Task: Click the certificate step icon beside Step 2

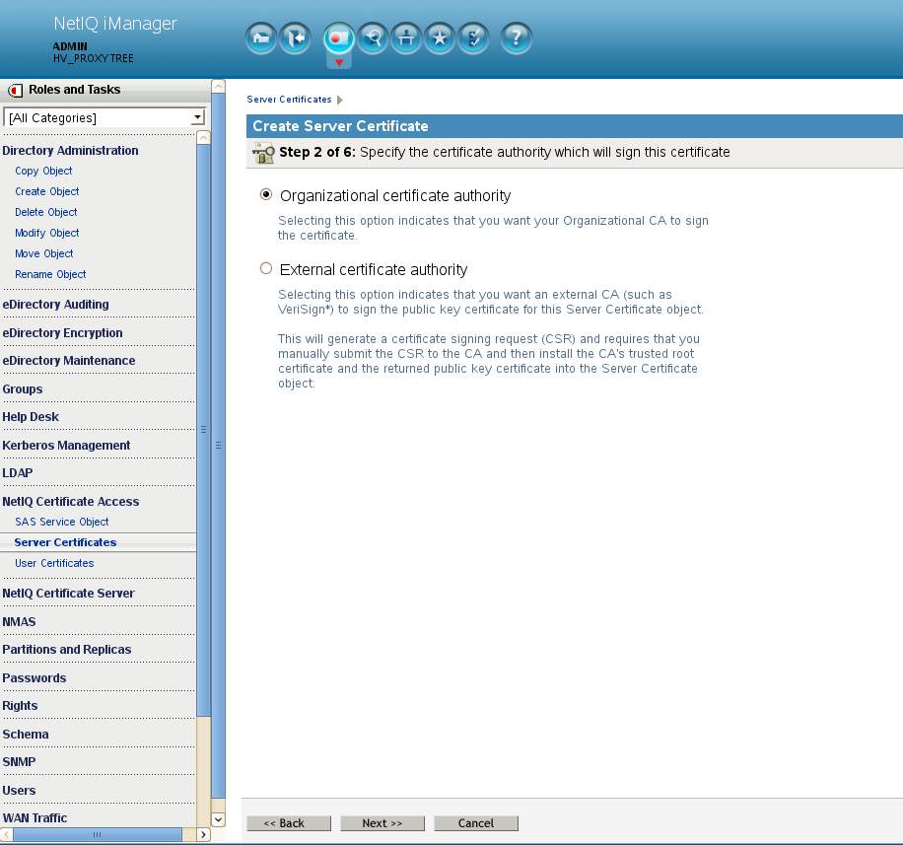Action: pyautogui.click(x=263, y=153)
